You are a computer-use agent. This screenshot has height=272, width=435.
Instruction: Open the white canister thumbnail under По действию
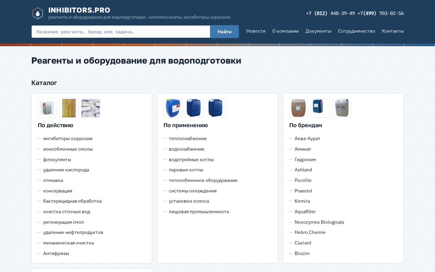coord(47,108)
